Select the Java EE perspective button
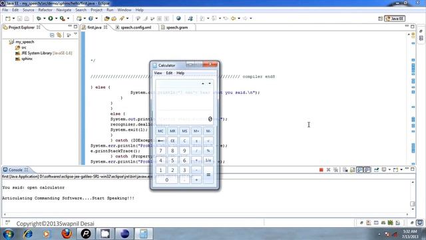The height and width of the screenshot is (240, 426). 395,19
